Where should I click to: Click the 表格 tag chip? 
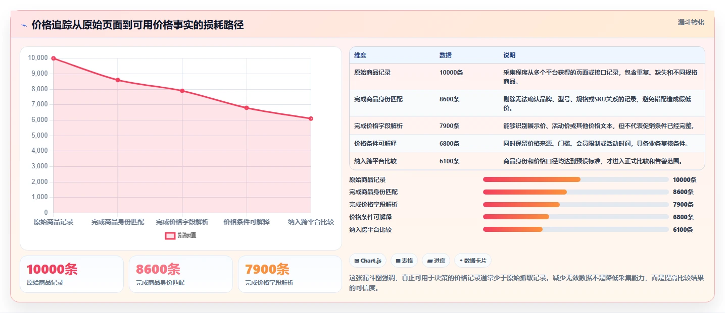[x=404, y=261]
